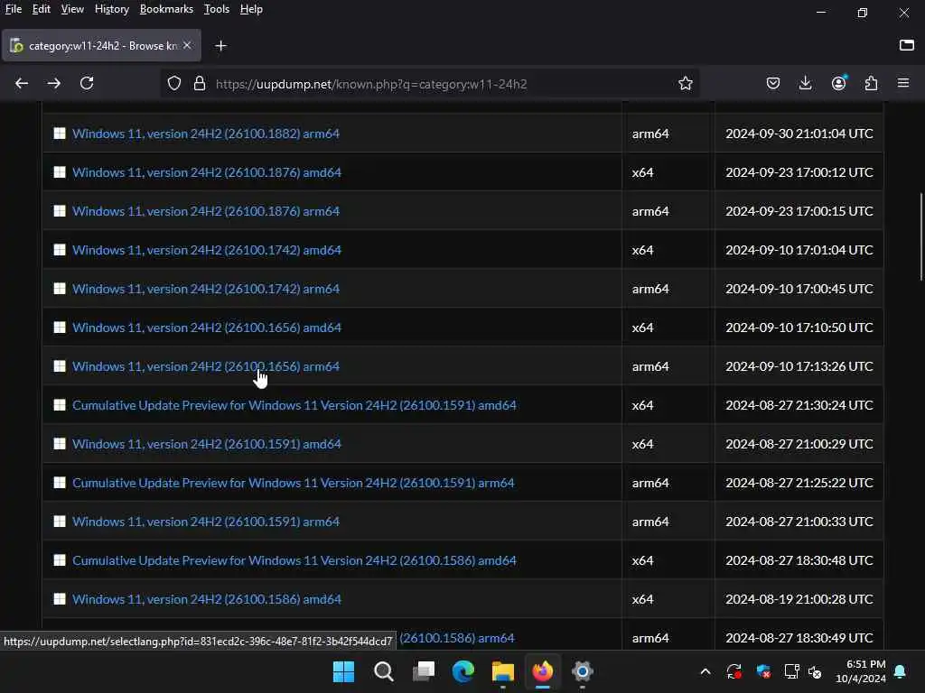Image resolution: width=925 pixels, height=693 pixels.
Task: Select the category:w11-24h2 browser tab
Action: point(101,45)
